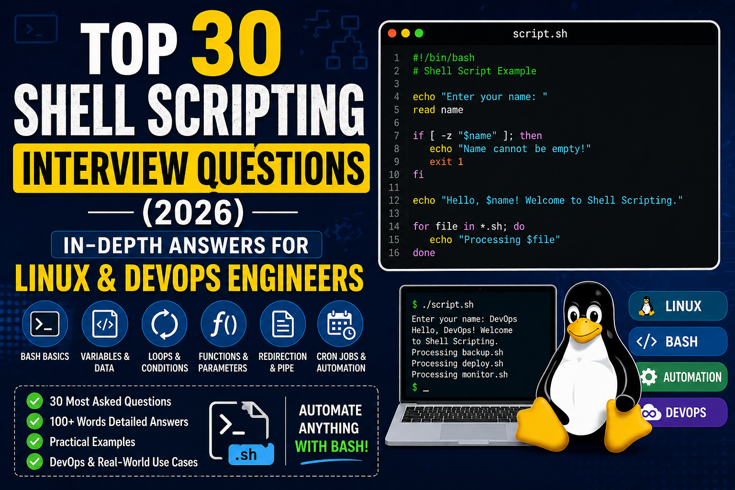Click the '# Shell Script Example' comment line

(x=475, y=71)
